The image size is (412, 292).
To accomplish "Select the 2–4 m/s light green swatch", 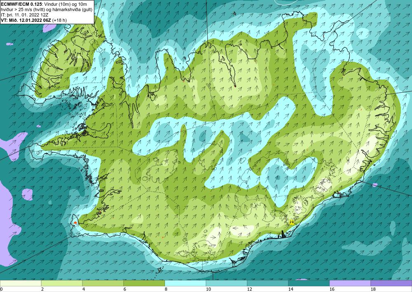I will pyautogui.click(x=62, y=283).
